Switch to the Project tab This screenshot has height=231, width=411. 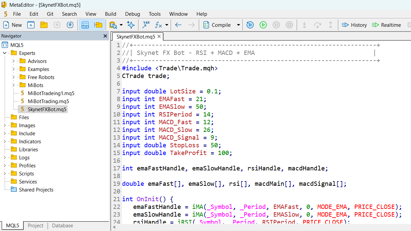coord(36,226)
